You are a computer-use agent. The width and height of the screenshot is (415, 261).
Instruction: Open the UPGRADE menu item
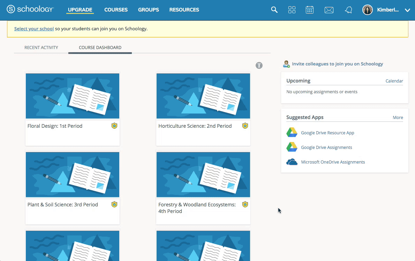(x=80, y=10)
